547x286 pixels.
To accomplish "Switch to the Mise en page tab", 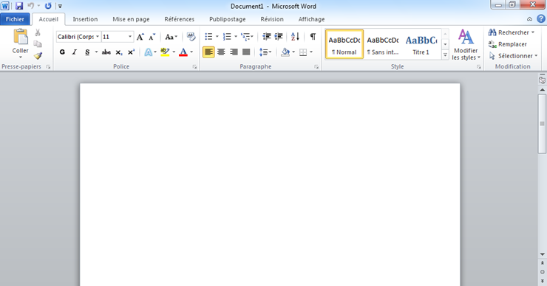I will (131, 19).
